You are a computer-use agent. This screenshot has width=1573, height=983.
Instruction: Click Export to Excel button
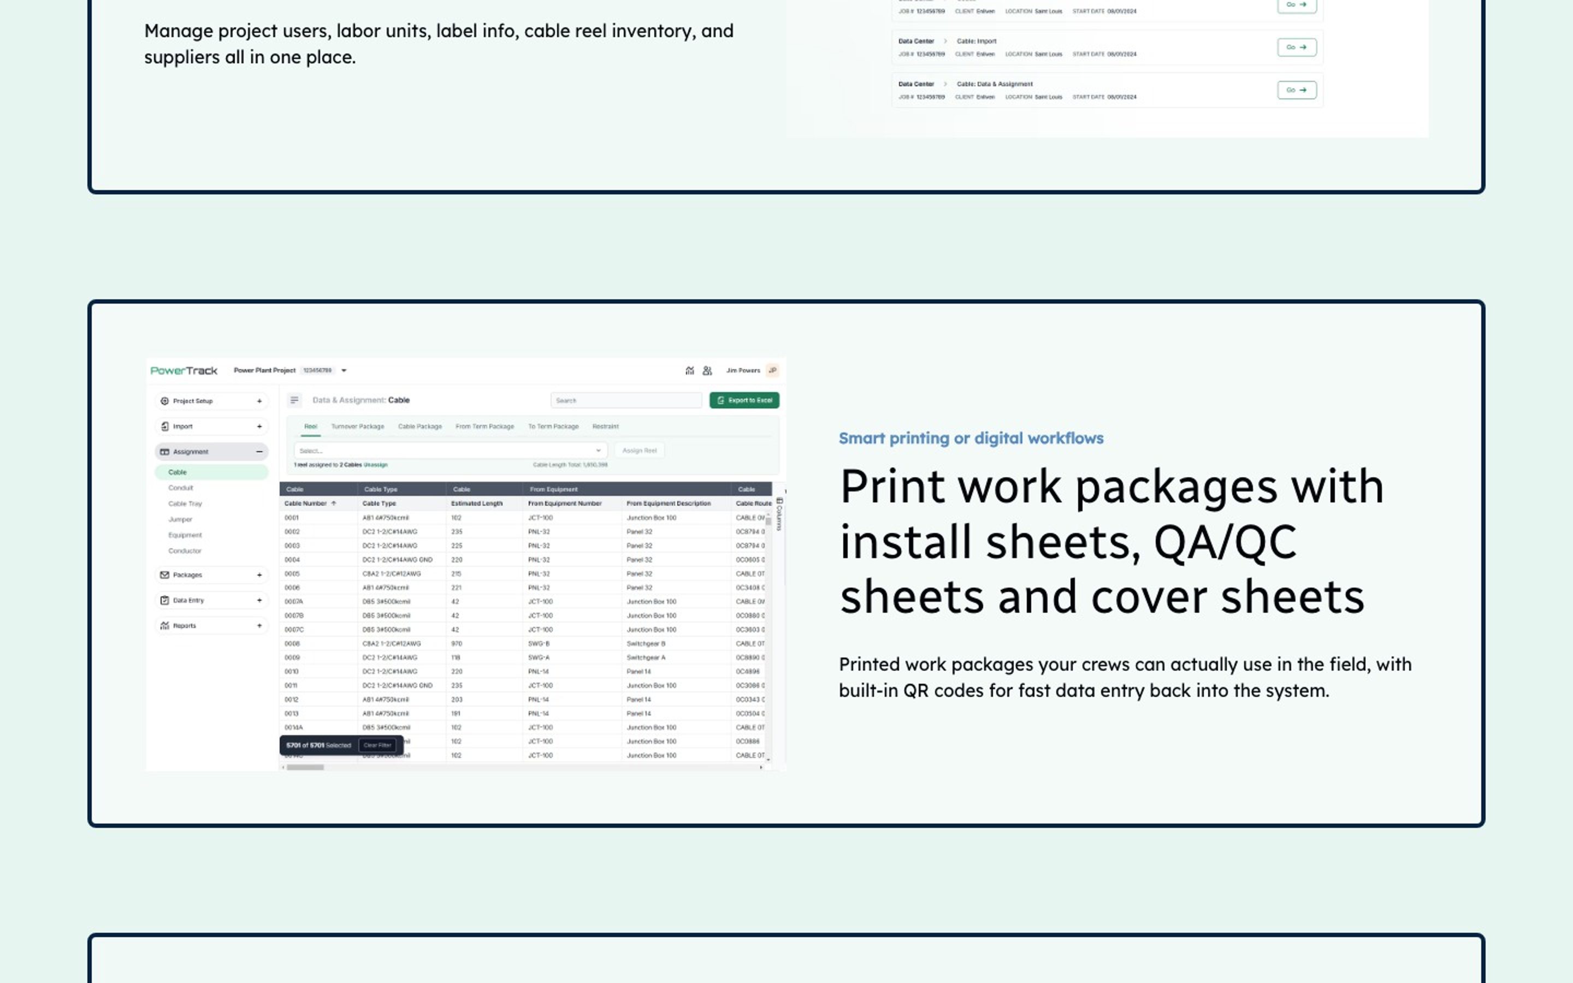[x=744, y=400]
